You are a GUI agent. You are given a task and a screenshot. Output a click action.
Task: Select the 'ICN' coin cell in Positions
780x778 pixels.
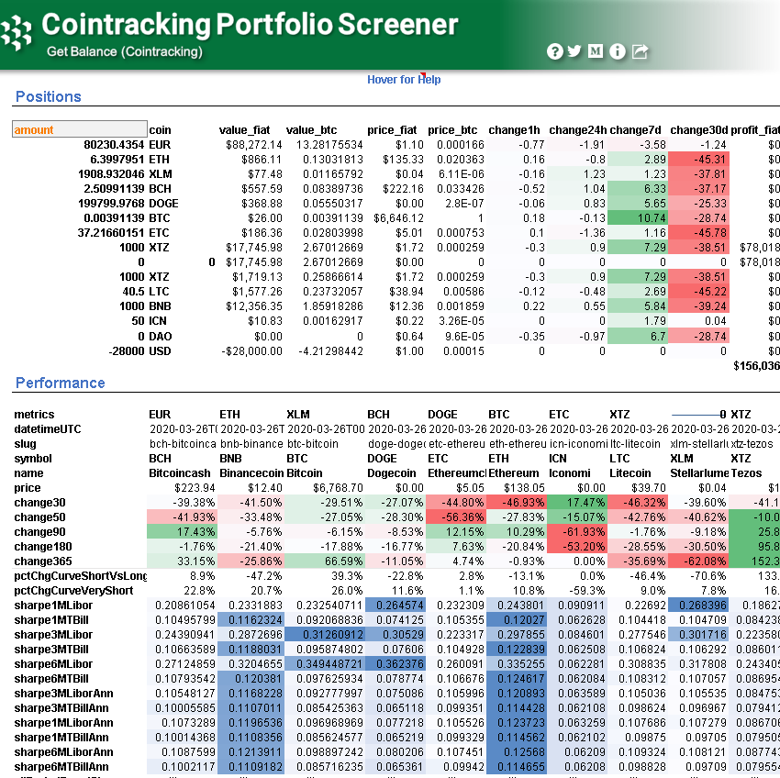158,321
